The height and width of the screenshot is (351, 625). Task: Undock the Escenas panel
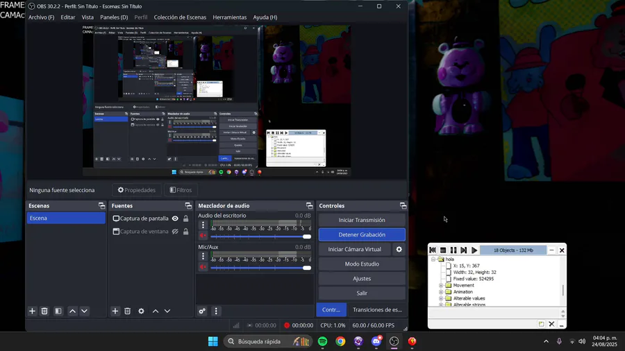pyautogui.click(x=101, y=206)
